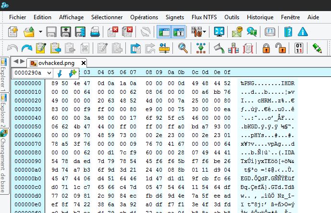Viewport: 331px width, 213px height.
Task: Open the Aide menu
Action: 313,17
